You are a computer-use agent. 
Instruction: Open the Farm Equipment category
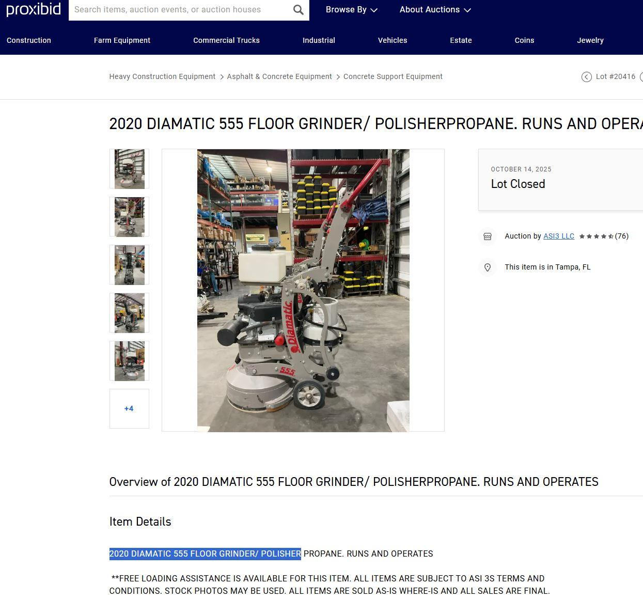(x=122, y=40)
